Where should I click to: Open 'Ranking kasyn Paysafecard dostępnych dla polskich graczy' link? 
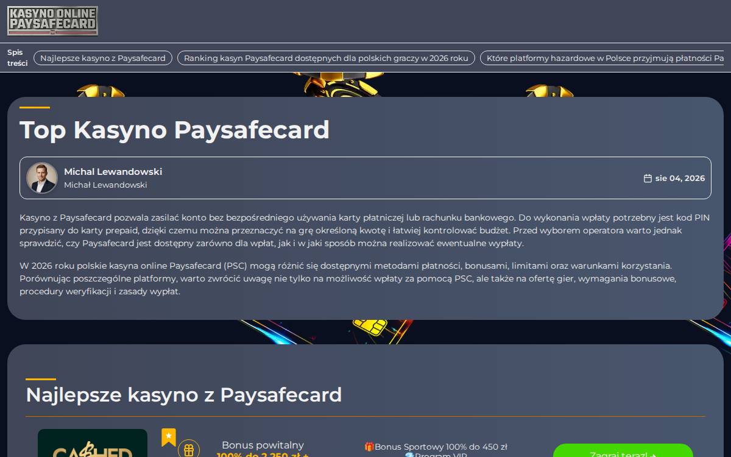(x=326, y=58)
